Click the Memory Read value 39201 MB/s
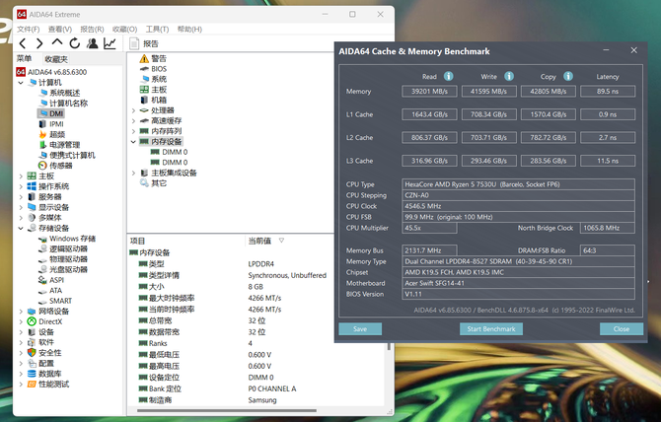The height and width of the screenshot is (422, 661). coord(429,92)
